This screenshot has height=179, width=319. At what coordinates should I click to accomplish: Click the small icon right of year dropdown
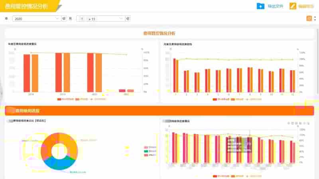64,18
